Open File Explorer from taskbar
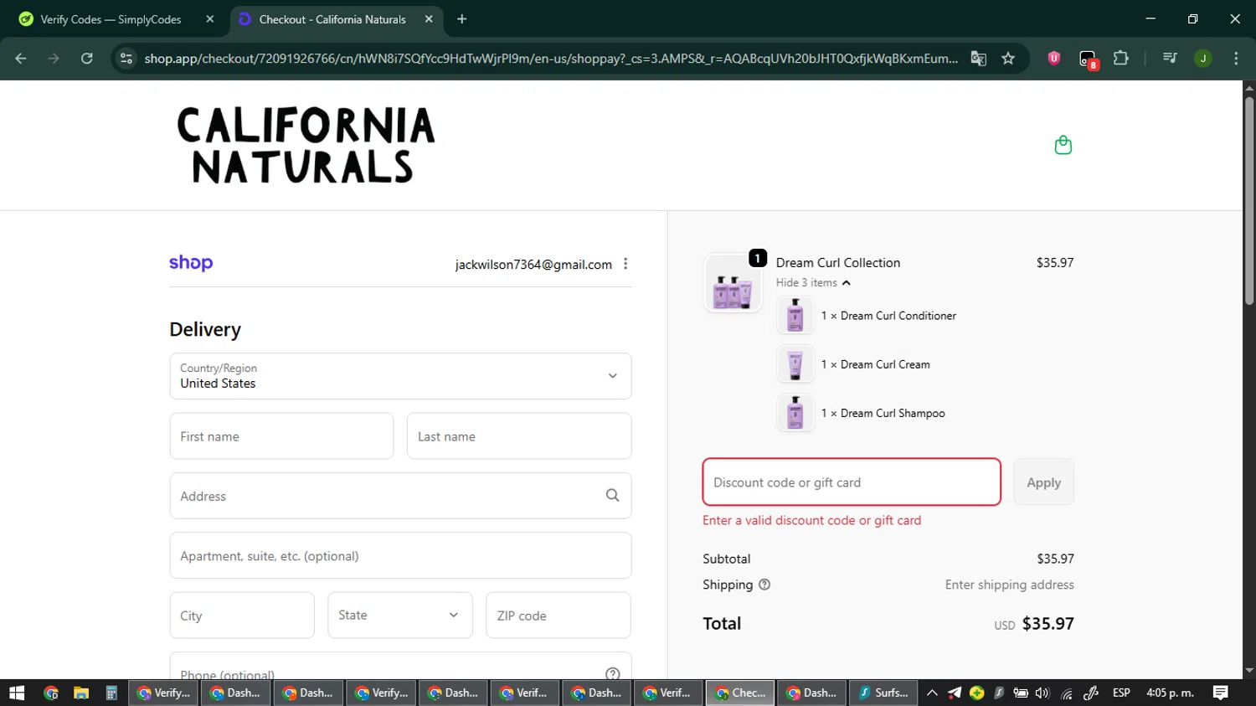This screenshot has width=1256, height=706. 80,693
